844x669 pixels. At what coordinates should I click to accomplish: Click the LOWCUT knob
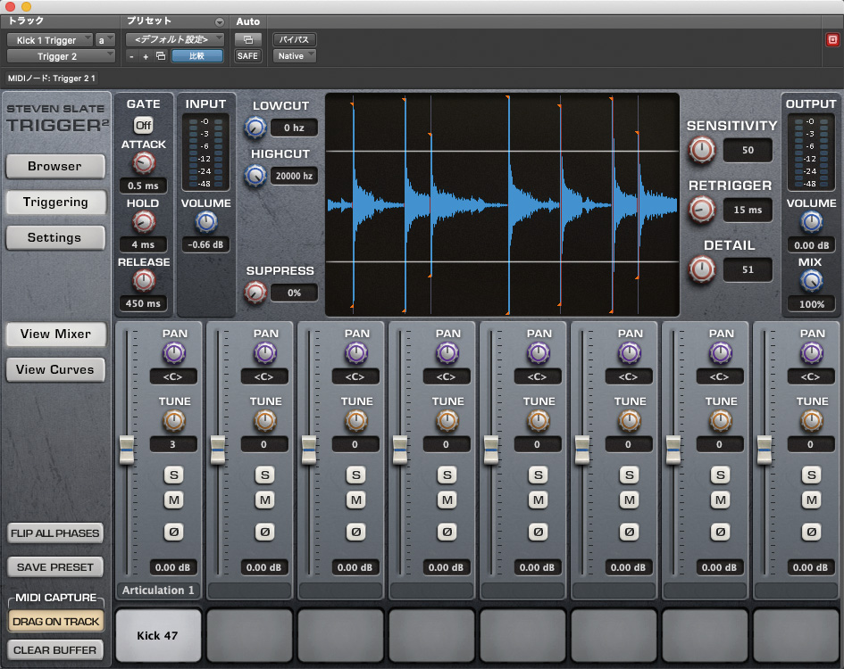[255, 128]
